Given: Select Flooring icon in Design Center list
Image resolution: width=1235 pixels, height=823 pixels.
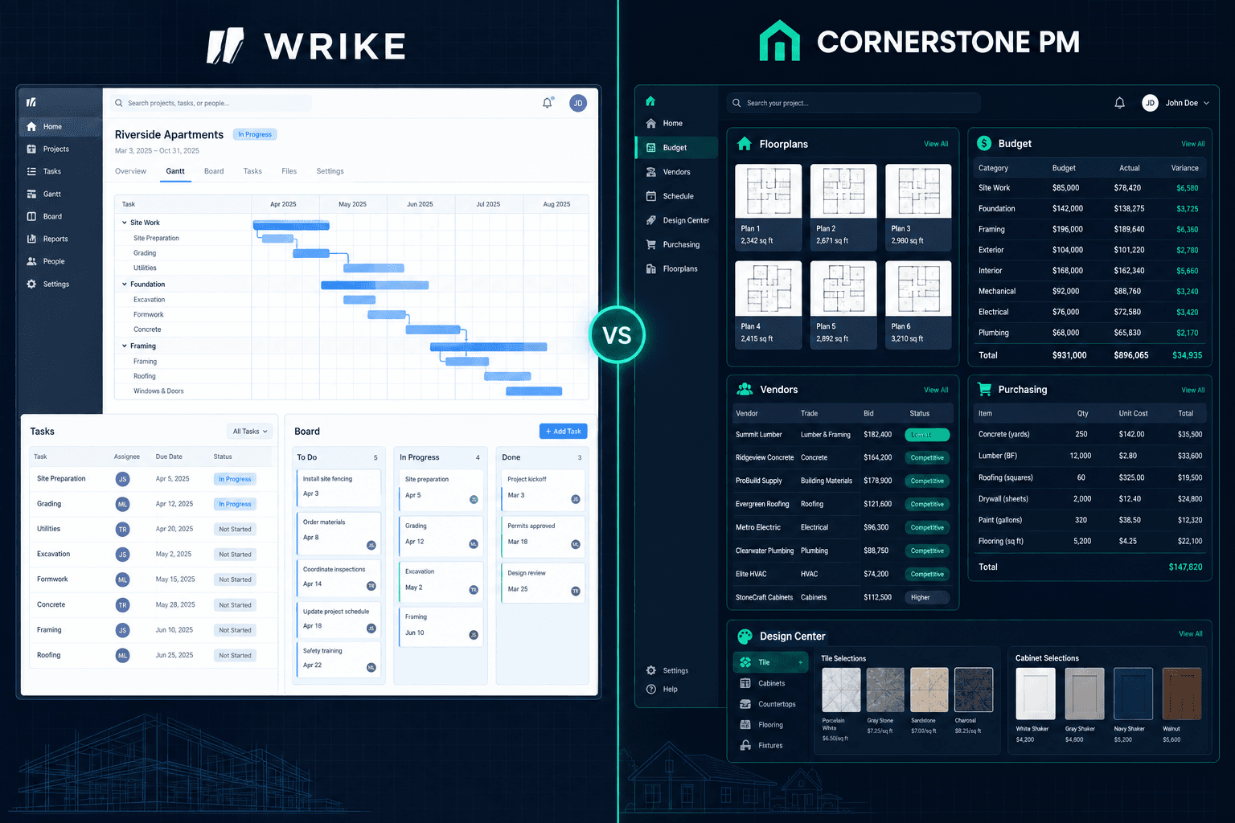Looking at the screenshot, I should tap(745, 725).
